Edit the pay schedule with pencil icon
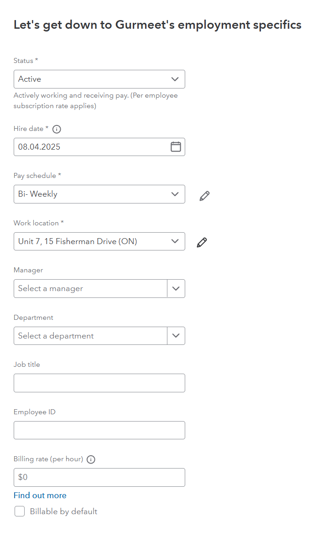Image resolution: width=333 pixels, height=547 pixels. click(205, 196)
